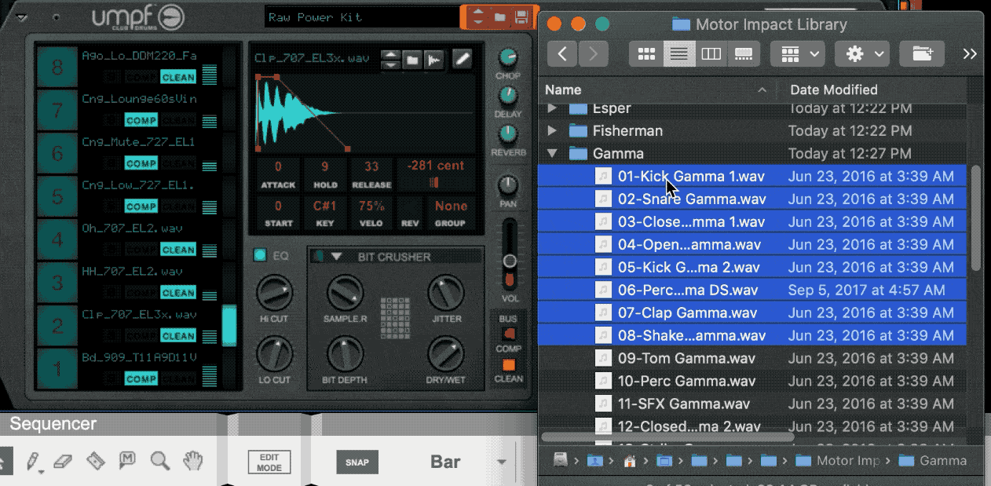
Task: Click the PAN knob
Action: (x=509, y=186)
